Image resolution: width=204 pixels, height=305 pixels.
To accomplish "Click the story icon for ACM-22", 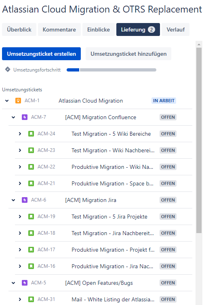I will coord(31,167).
